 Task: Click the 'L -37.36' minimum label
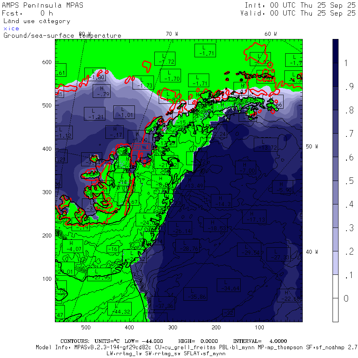tap(163, 303)
